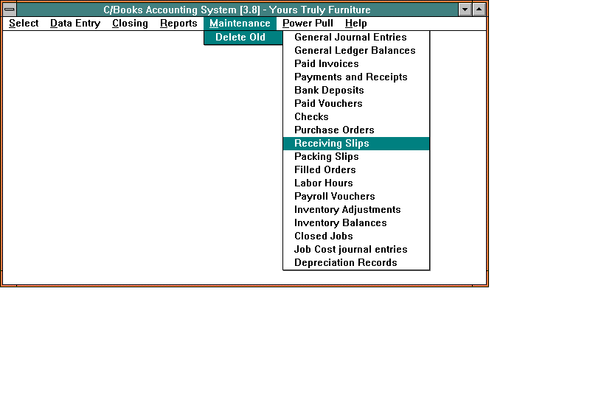Click the minimize down-arrow button
This screenshot has width=590, height=414.
pyautogui.click(x=465, y=10)
